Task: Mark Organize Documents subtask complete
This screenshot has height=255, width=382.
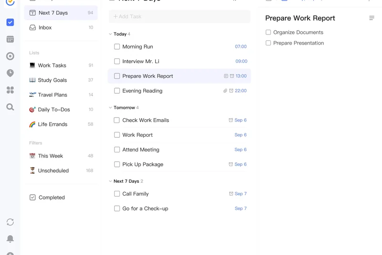Action: [x=268, y=33]
